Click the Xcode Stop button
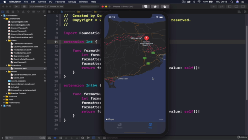 24,7
